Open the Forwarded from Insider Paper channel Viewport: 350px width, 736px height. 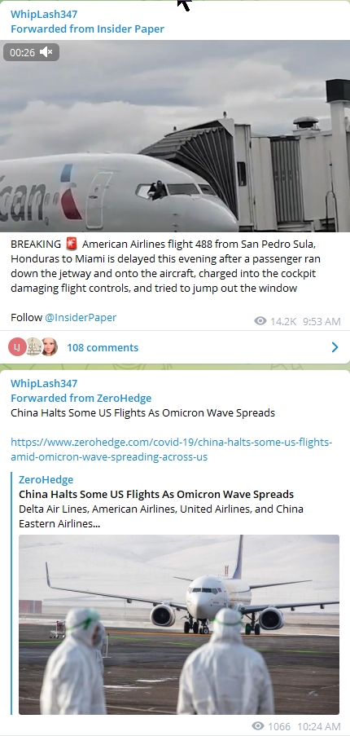pyautogui.click(x=88, y=29)
